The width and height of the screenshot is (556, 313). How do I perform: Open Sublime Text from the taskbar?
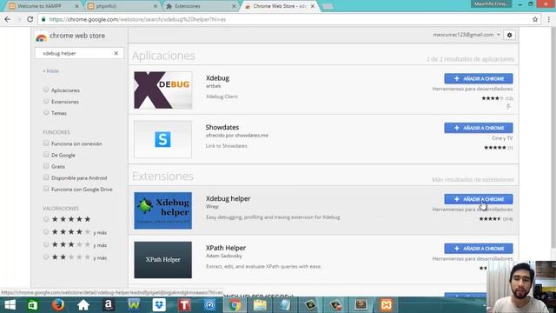[361, 305]
